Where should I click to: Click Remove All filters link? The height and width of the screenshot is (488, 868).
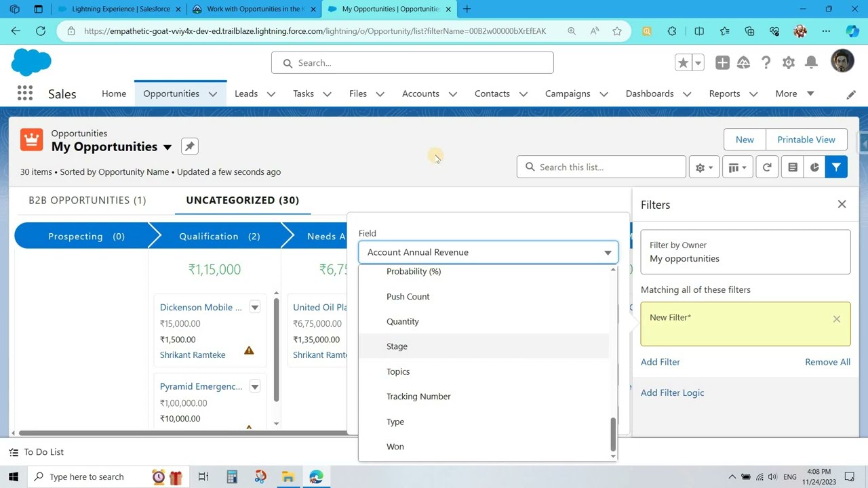(827, 362)
